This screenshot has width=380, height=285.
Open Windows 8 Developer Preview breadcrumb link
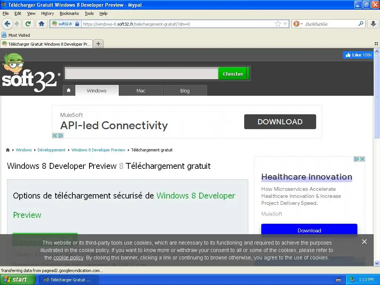98,150
